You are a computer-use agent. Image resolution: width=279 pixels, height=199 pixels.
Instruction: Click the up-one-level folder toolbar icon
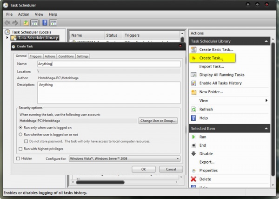click(26, 22)
